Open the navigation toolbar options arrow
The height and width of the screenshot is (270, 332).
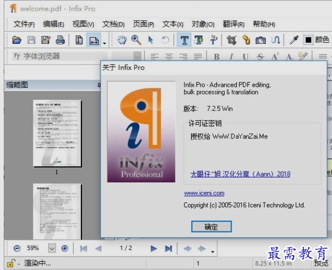(x=213, y=252)
